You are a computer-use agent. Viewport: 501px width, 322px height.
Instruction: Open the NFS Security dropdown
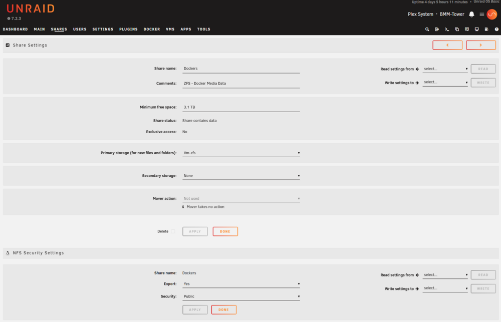click(x=241, y=296)
